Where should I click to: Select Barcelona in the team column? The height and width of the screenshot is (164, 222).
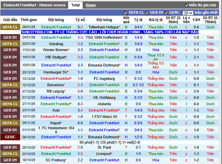click(56, 85)
